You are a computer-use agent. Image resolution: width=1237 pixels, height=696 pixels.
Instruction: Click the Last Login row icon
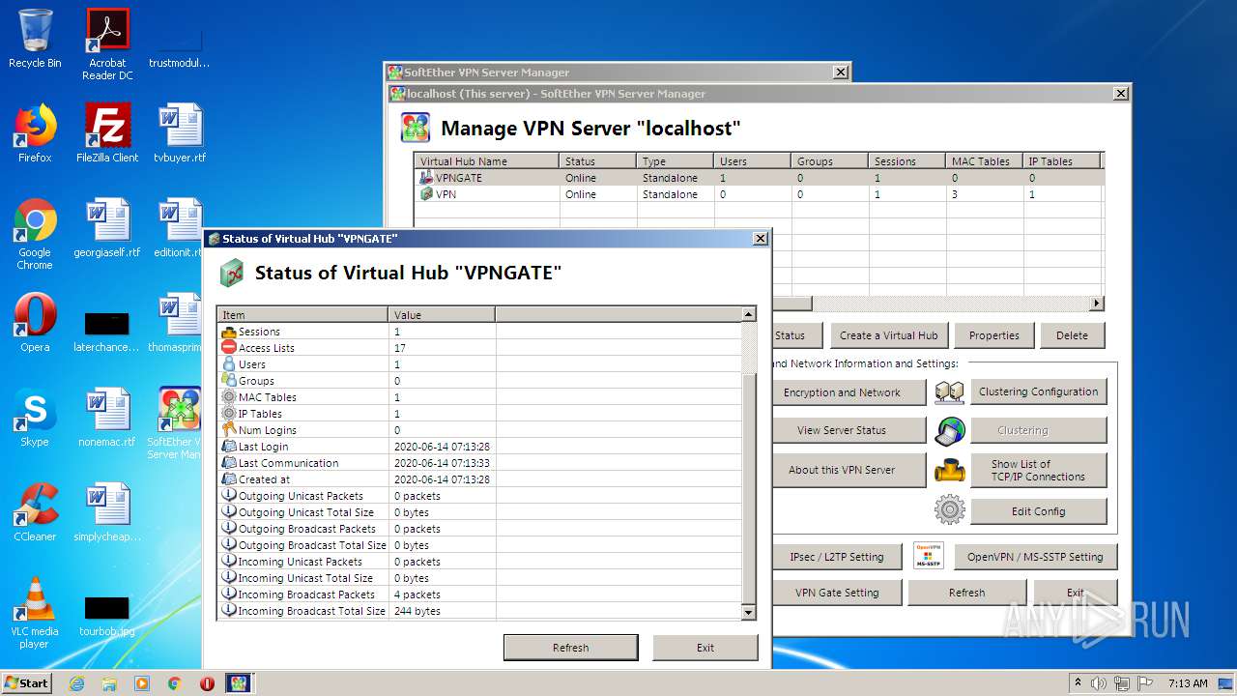click(x=229, y=447)
